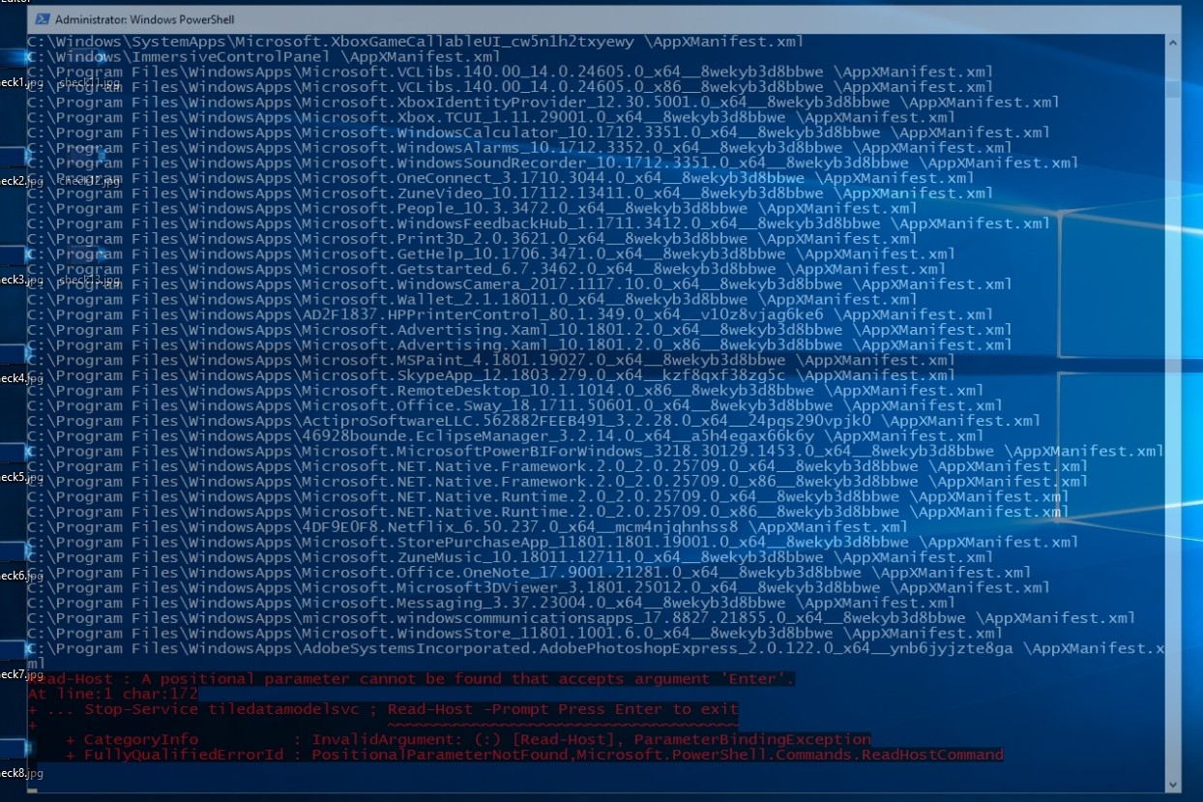Screen dimensions: 1203x802
Task: Select the VCLibs x86 manifest path line
Action: [510, 87]
